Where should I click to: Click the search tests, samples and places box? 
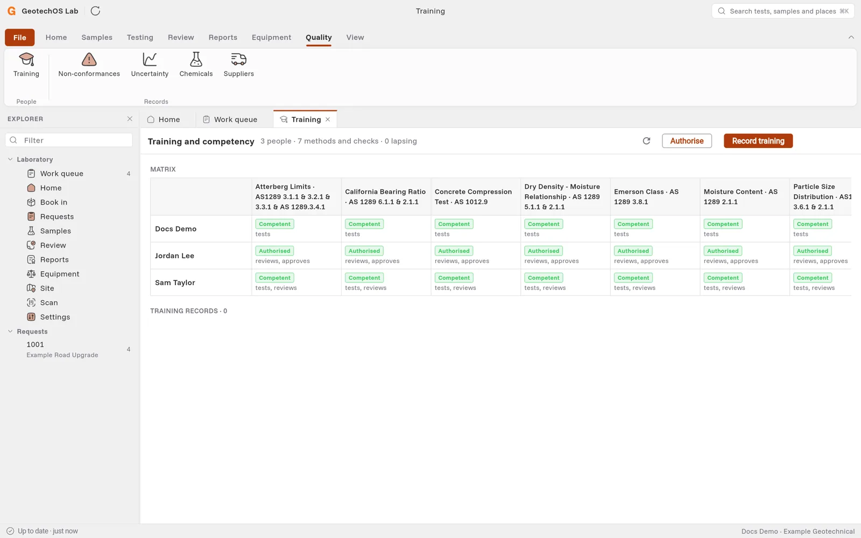pyautogui.click(x=783, y=11)
